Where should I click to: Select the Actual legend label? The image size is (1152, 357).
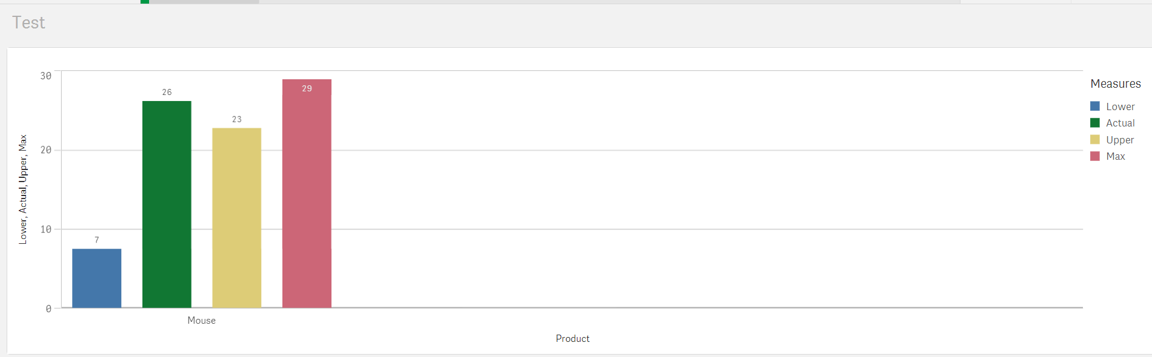point(1120,123)
